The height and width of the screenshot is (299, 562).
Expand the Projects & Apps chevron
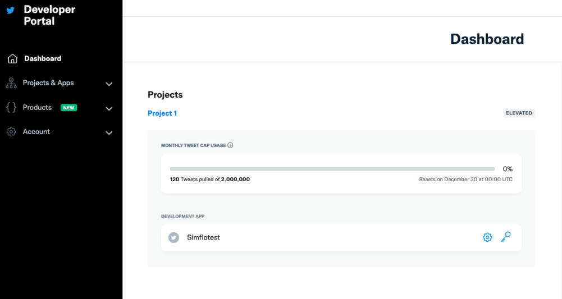coord(109,84)
